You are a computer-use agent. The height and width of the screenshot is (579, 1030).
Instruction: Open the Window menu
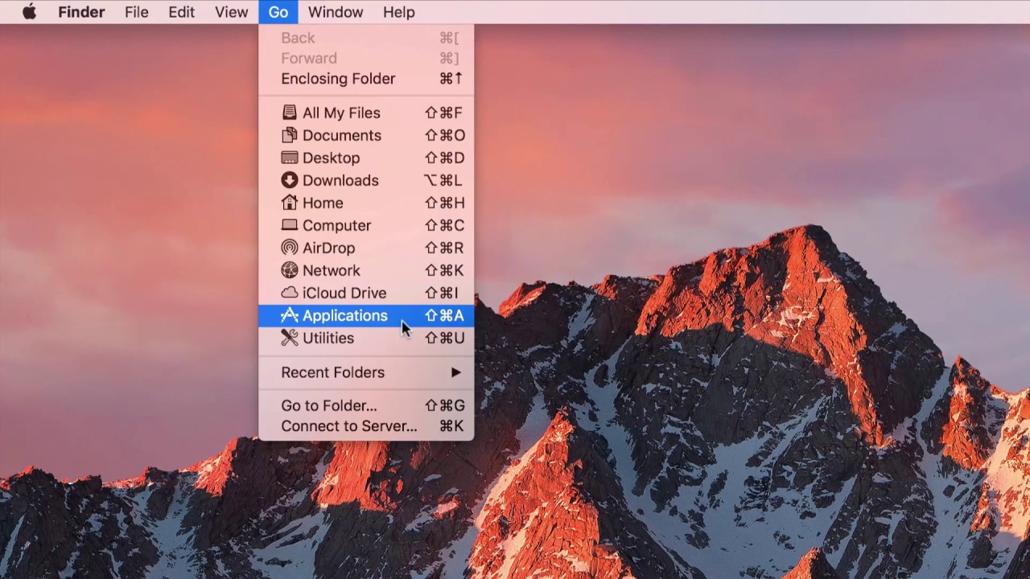(x=336, y=12)
